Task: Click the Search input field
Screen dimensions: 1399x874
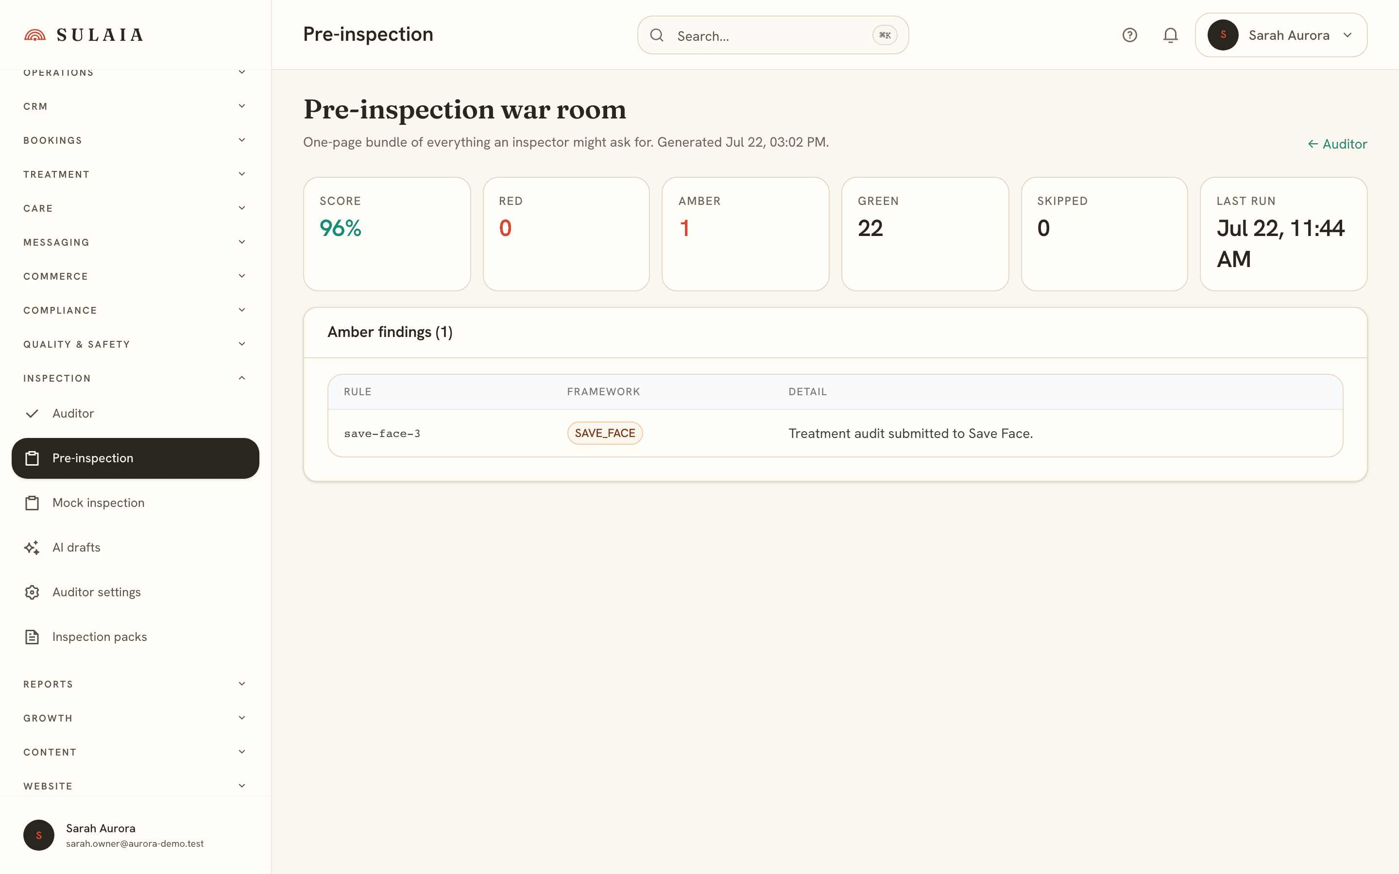Action: [x=773, y=35]
